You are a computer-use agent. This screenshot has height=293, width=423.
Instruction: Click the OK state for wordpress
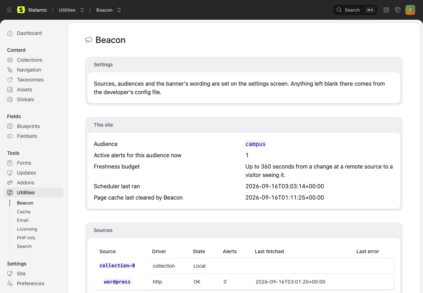coord(197,282)
